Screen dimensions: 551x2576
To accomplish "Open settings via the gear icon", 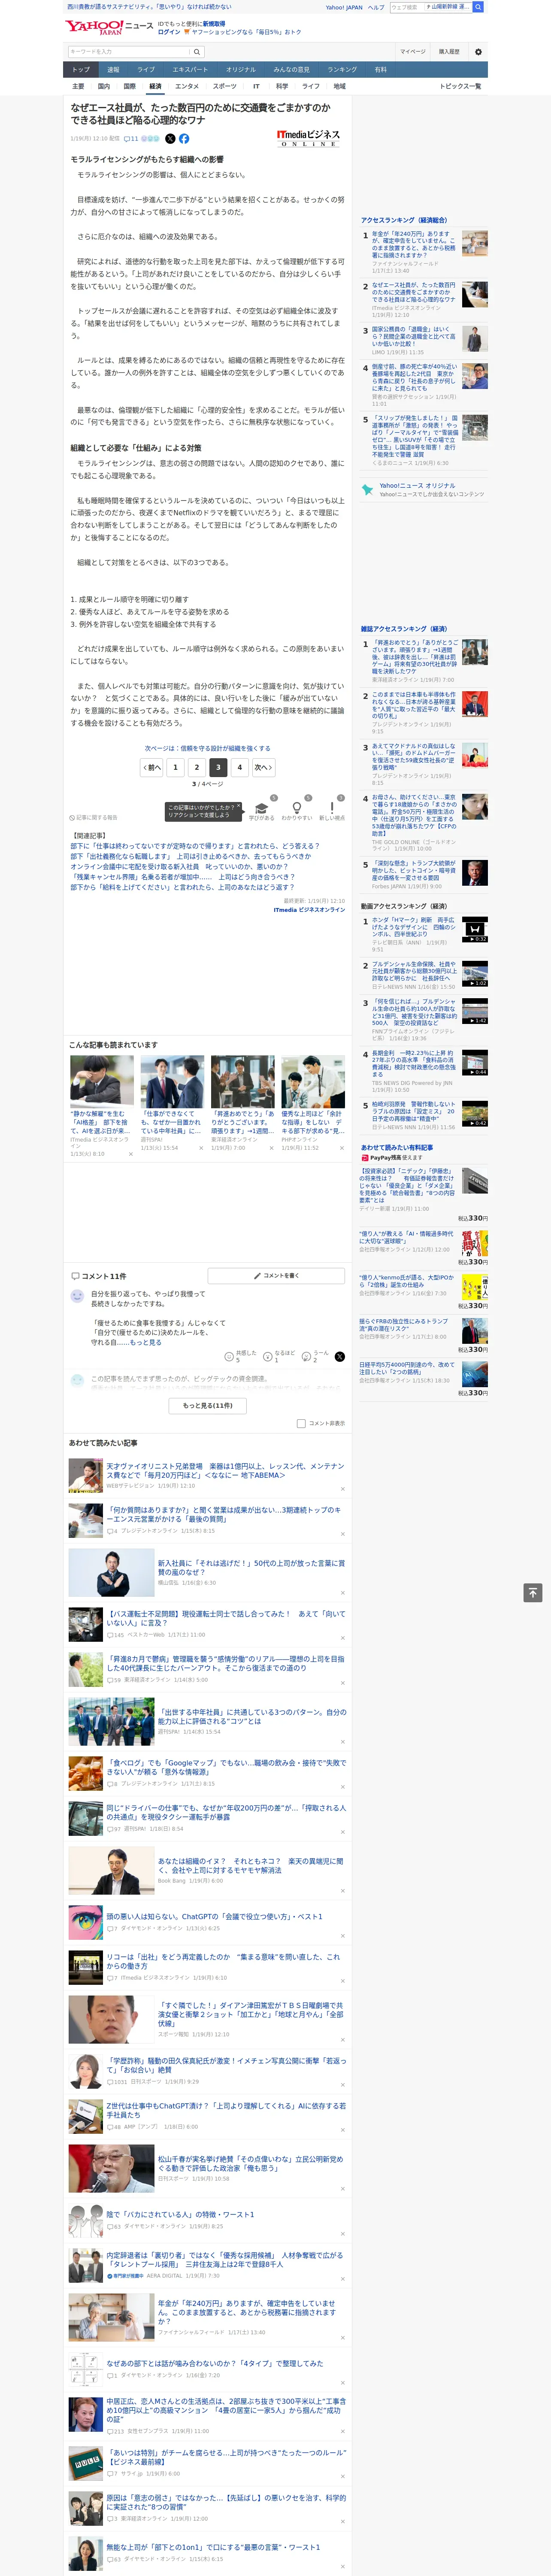I will tap(478, 52).
